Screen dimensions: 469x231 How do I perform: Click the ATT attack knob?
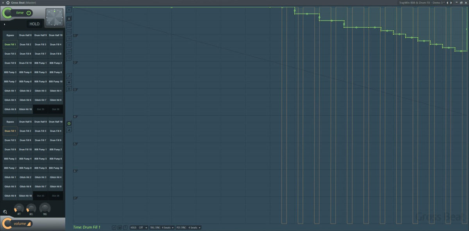click(19, 208)
